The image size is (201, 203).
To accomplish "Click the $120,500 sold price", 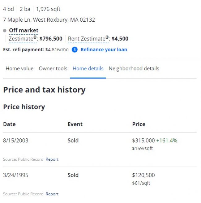I will 143,175.
